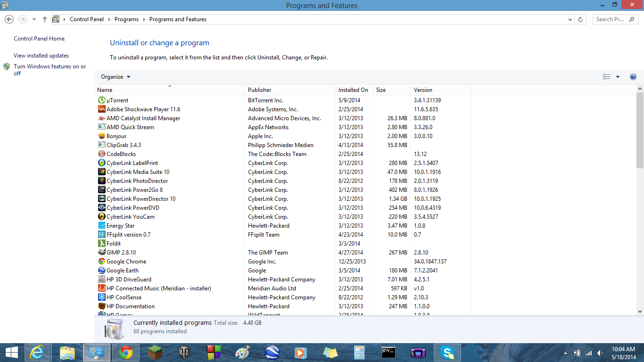Viewport: 644px width, 362px height.
Task: Sort by the Size column header
Action: [392, 90]
